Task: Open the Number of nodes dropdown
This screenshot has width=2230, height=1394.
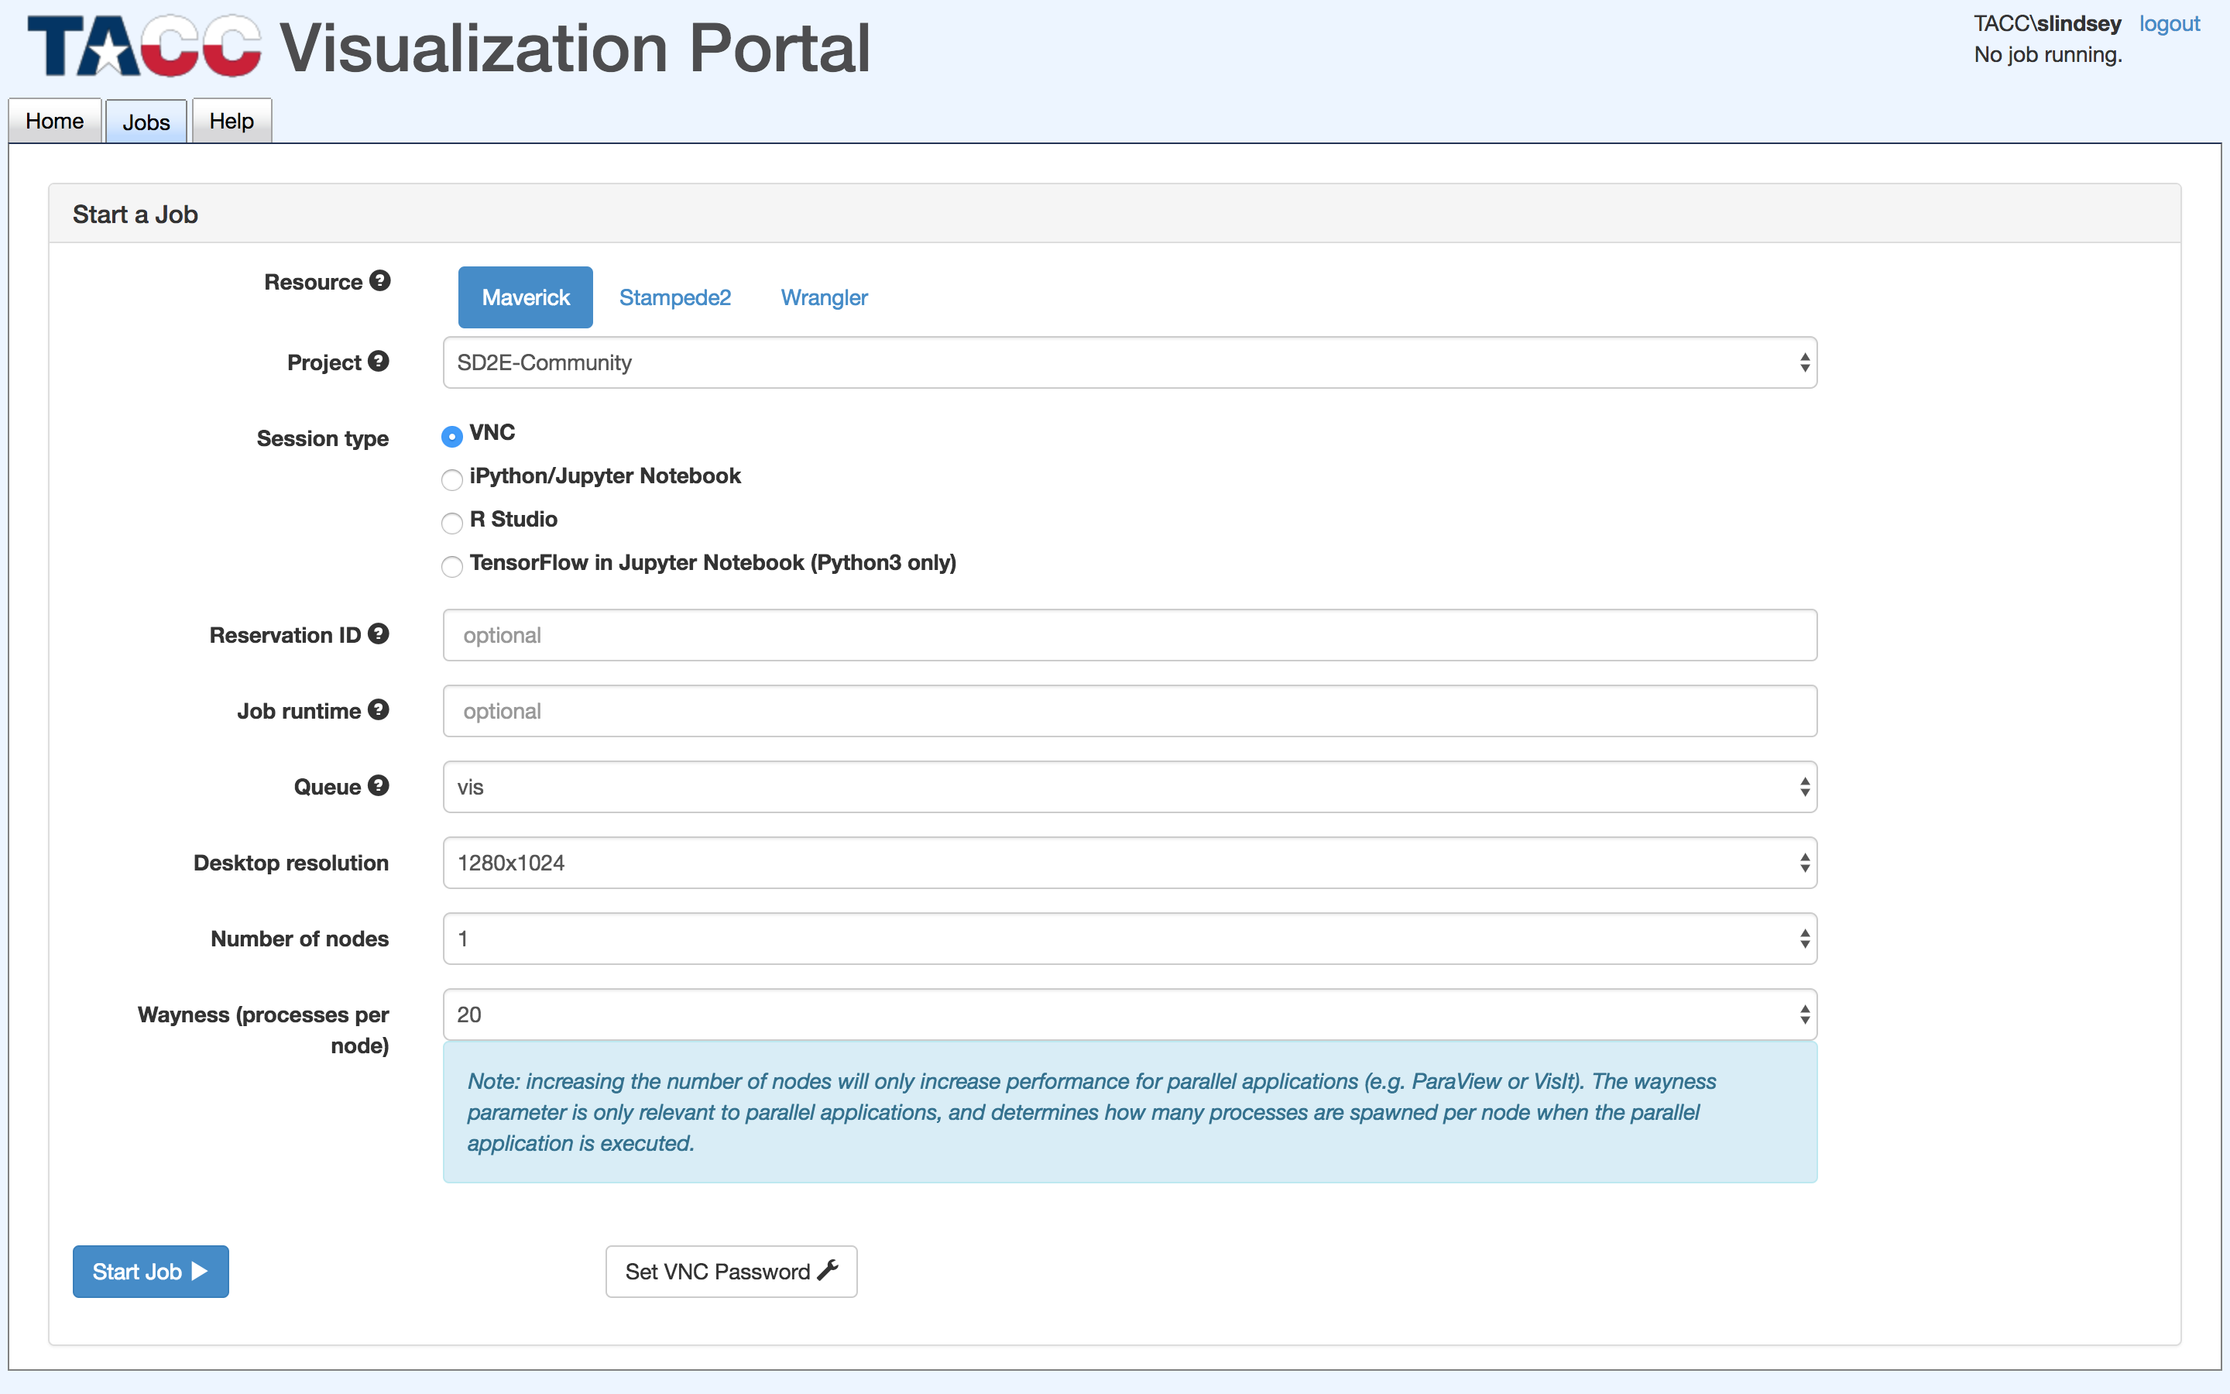Action: pos(1130,939)
